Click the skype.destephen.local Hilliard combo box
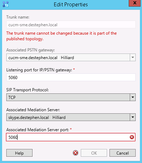This screenshot has height=163, width=142. point(71,117)
